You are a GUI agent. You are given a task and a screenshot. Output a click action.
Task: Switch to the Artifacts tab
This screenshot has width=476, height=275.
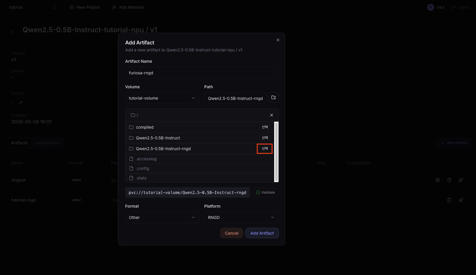click(19, 143)
